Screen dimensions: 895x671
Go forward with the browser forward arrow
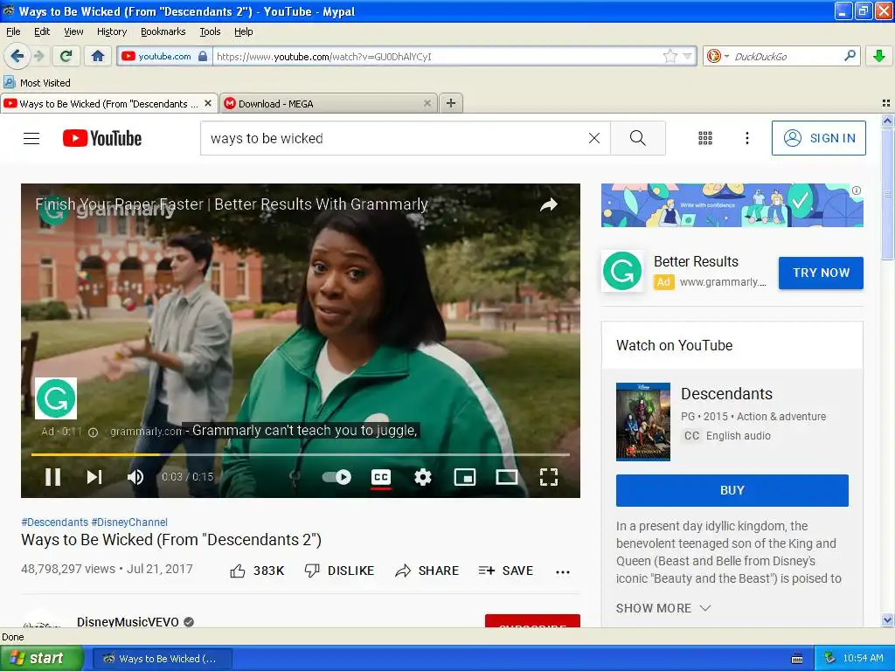pos(38,56)
